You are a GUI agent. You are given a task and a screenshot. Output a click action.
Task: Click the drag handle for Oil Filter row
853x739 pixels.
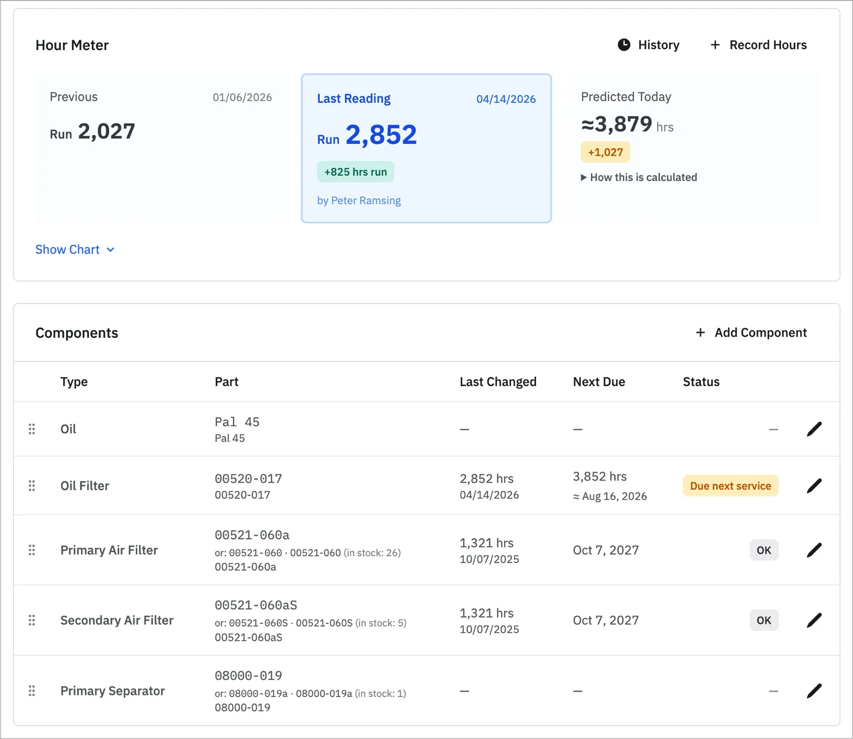pyautogui.click(x=32, y=485)
